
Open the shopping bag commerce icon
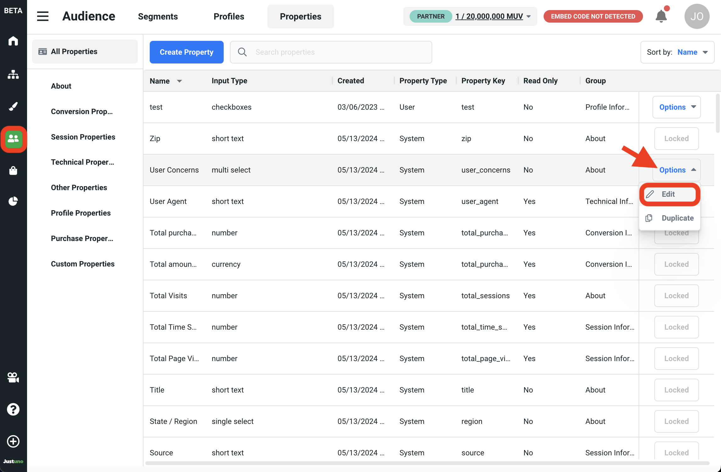[13, 171]
